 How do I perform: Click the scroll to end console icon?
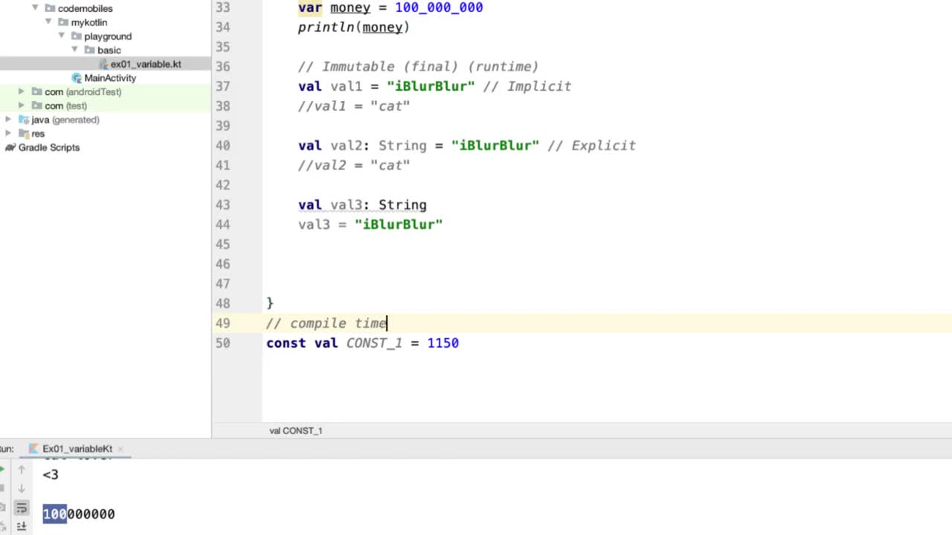21,526
